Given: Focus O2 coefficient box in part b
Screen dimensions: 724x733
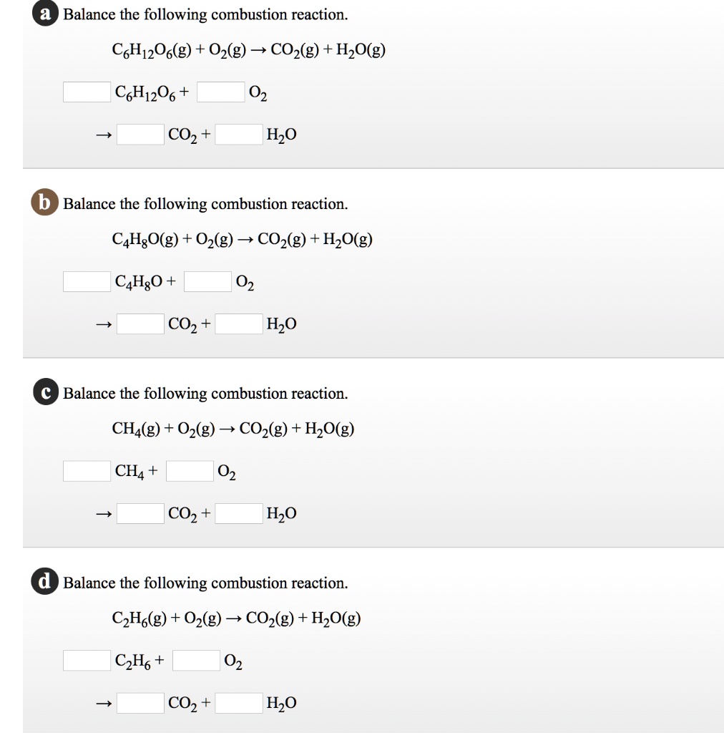Looking at the screenshot, I should tap(207, 281).
